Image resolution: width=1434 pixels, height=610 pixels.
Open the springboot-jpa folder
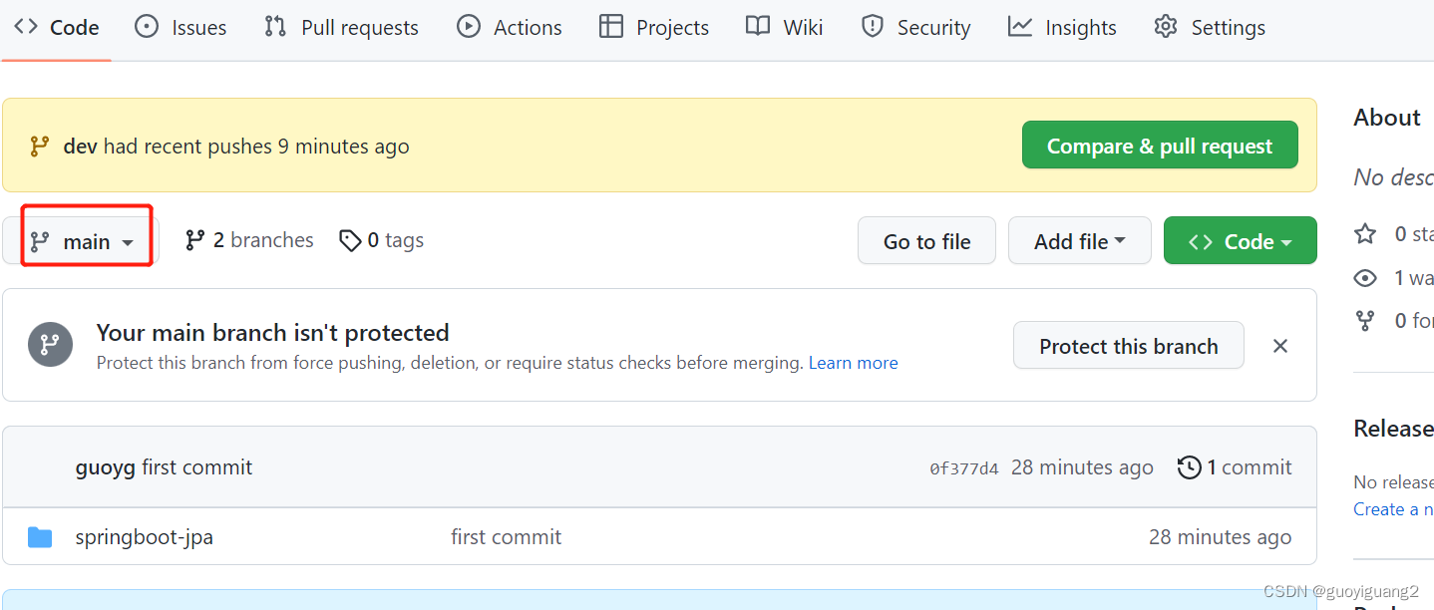pyautogui.click(x=145, y=537)
